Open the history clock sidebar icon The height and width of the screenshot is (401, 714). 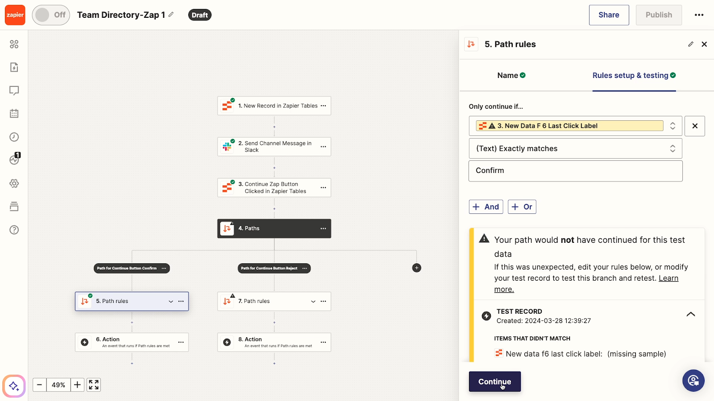tap(14, 137)
